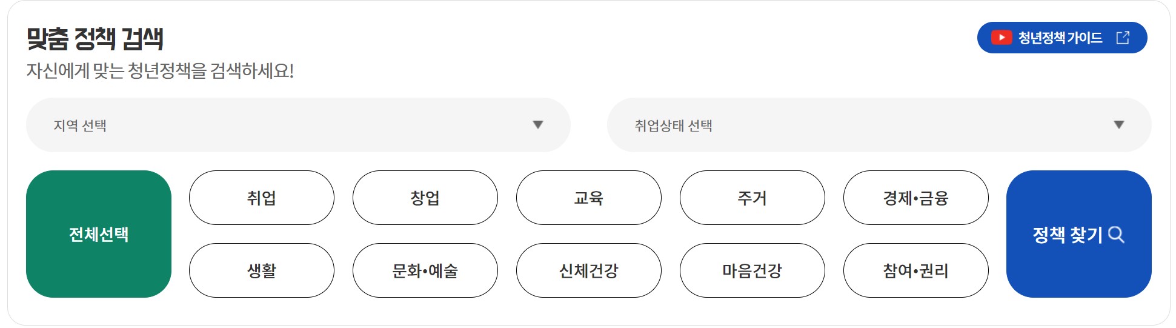The image size is (1176, 328).
Task: Expand the 취업상태 선택 dropdown arrow
Action: 1118,125
